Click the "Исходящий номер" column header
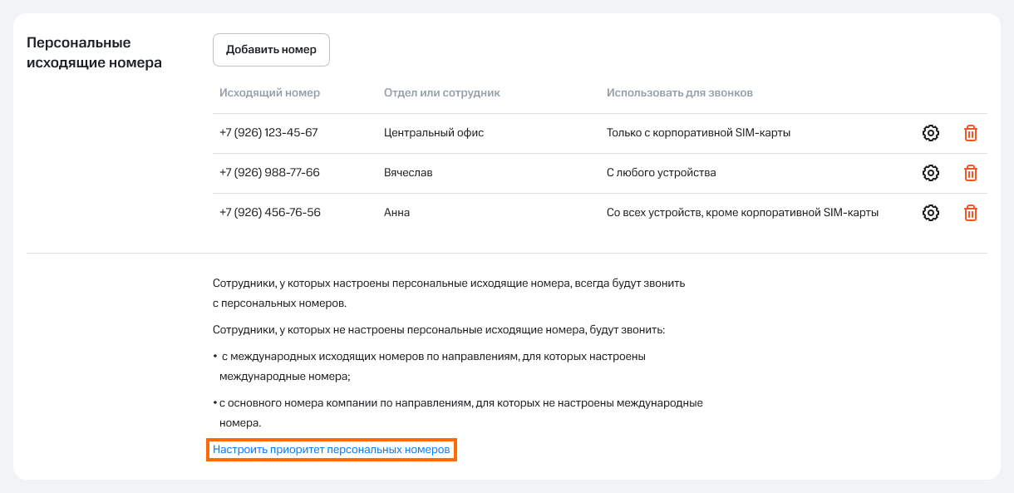 (x=269, y=93)
